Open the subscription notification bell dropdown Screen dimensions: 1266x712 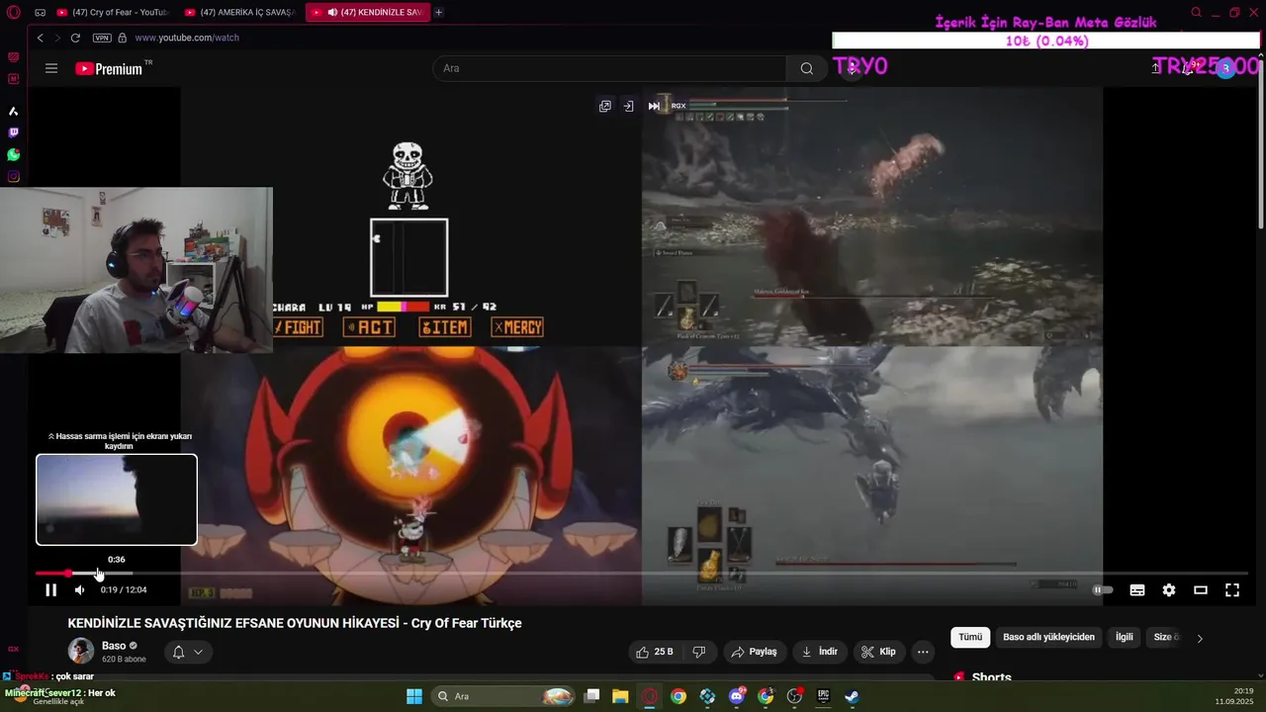click(x=188, y=652)
